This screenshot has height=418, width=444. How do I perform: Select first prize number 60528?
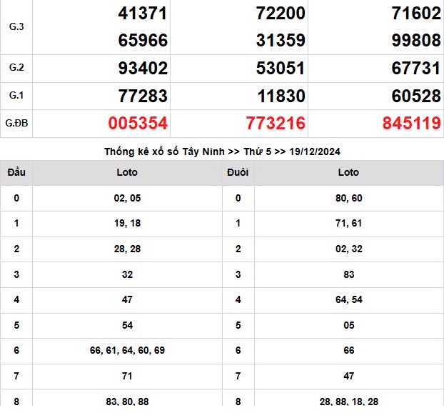coord(416,96)
